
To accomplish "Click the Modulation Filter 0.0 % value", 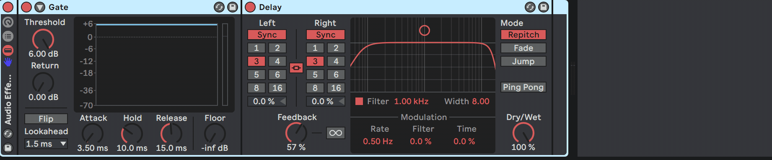I will 421,141.
